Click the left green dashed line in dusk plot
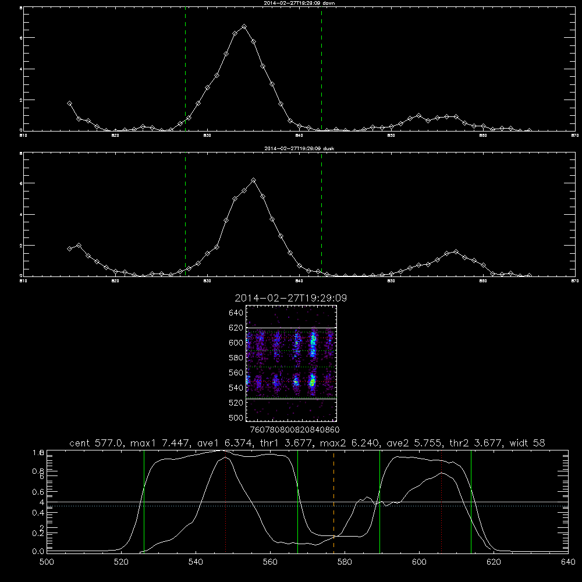The width and height of the screenshot is (582, 582). 185,214
